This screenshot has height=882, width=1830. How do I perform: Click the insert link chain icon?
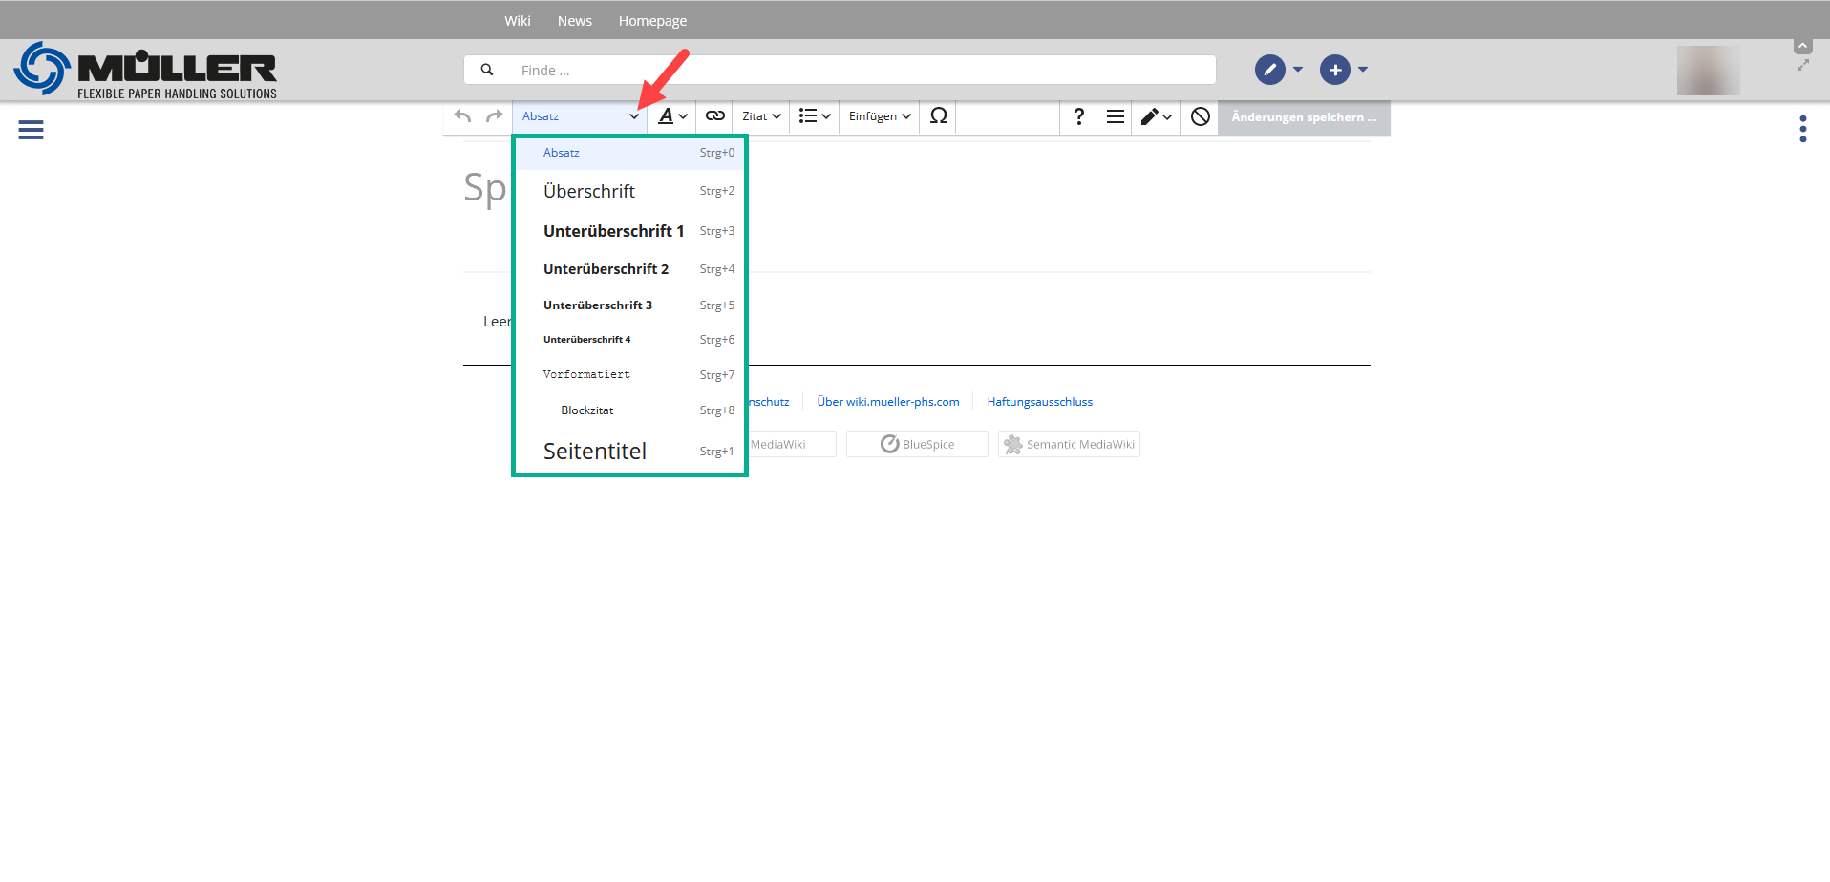click(714, 116)
